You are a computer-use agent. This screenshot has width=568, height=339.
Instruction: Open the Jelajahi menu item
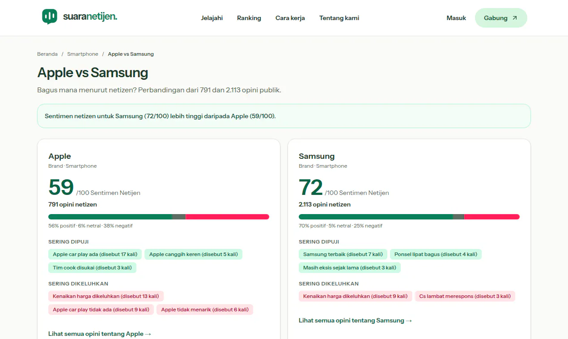(x=212, y=18)
